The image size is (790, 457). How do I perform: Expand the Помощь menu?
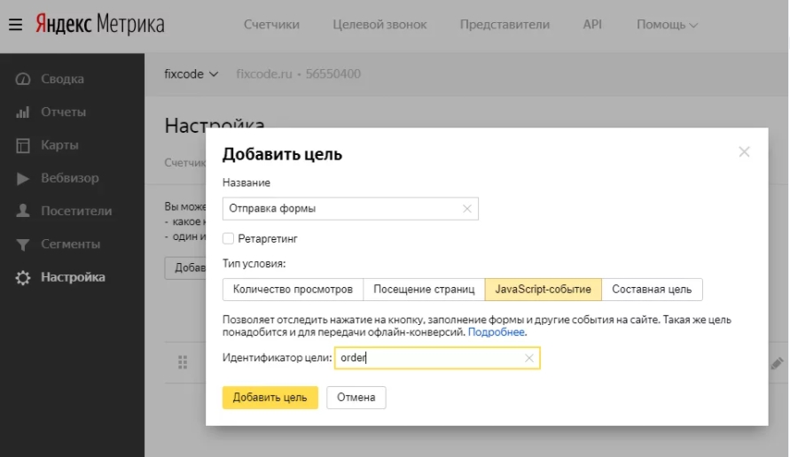coord(667,24)
